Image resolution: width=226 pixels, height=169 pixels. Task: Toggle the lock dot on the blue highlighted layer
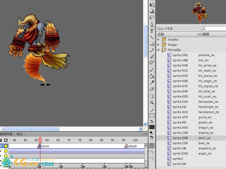(1, 151)
